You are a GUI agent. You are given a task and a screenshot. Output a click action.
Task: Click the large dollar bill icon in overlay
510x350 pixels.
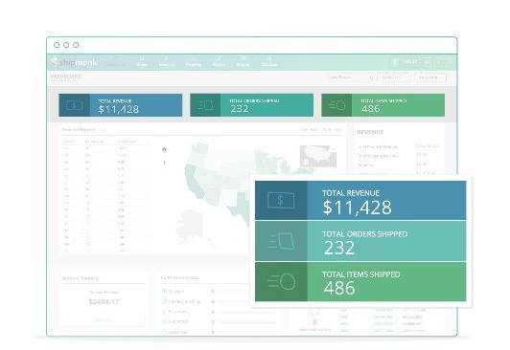point(281,200)
